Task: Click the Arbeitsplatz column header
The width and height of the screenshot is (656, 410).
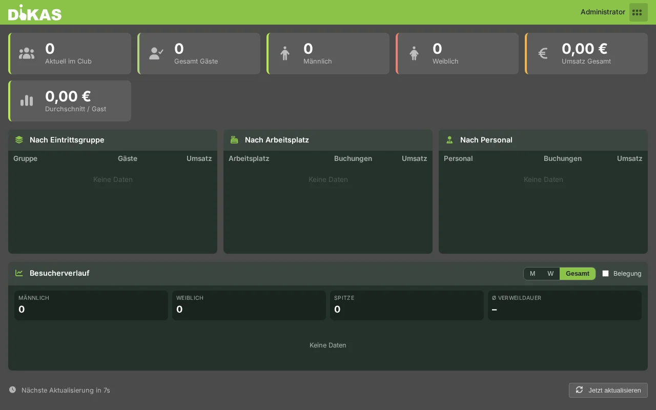Action: pyautogui.click(x=249, y=158)
